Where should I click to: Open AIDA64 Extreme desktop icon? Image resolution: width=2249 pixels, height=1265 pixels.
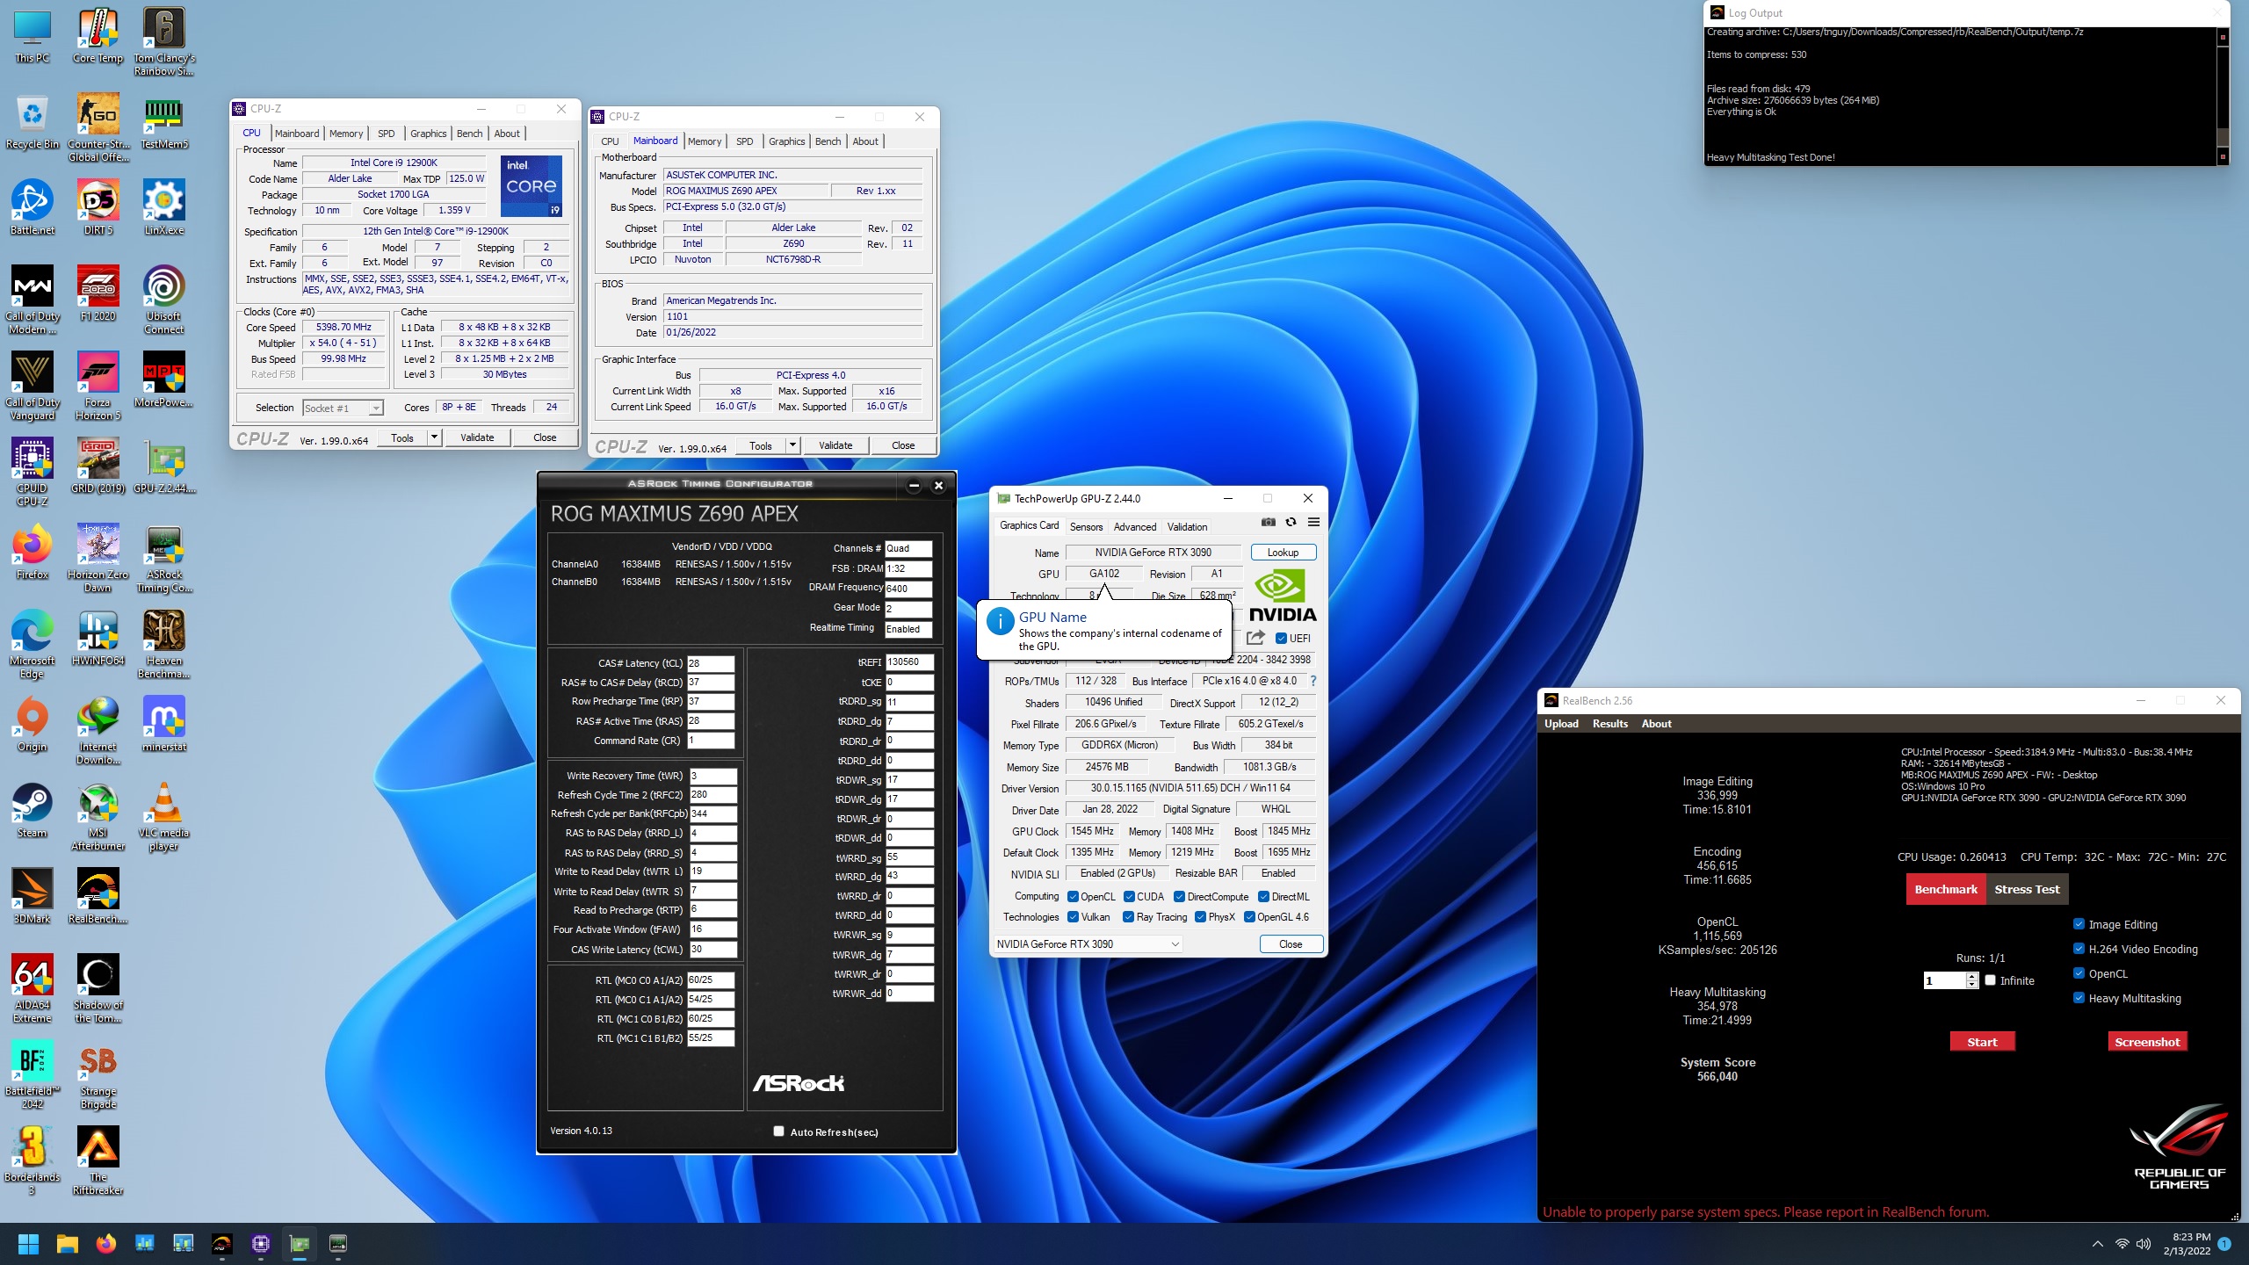point(33,988)
